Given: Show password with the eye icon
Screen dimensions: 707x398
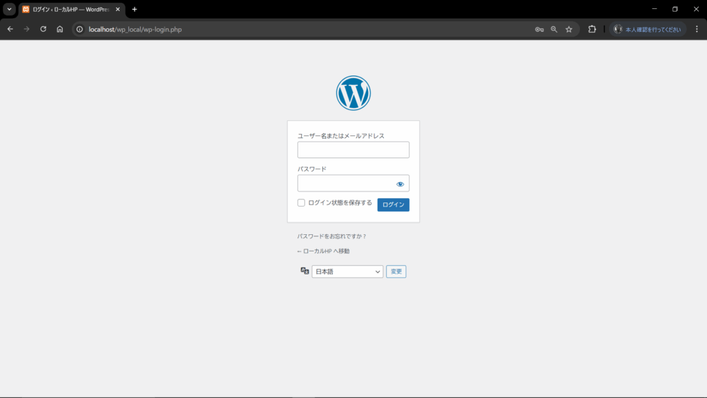Looking at the screenshot, I should point(400,184).
